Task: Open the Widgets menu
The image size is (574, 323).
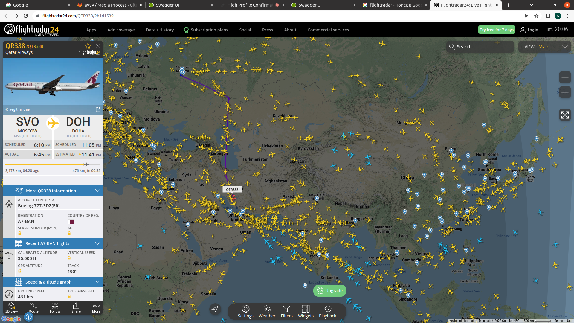Action: [306, 311]
